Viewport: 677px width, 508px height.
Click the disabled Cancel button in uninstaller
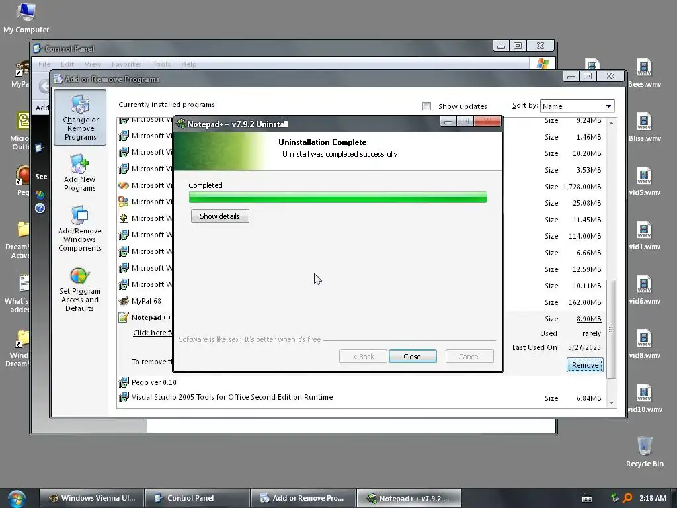[469, 357]
